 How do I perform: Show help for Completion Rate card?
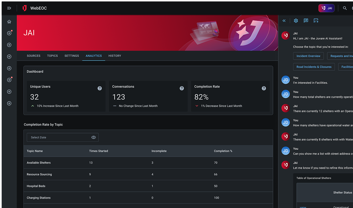point(264,88)
